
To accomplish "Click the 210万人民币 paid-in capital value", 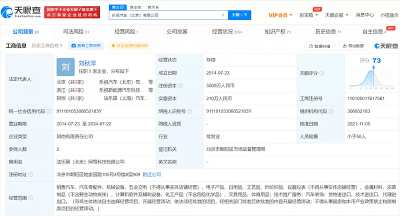I will click(x=219, y=98).
